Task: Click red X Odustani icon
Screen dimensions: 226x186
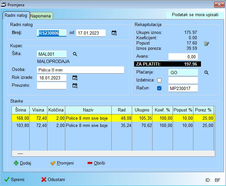Action: click(x=44, y=179)
